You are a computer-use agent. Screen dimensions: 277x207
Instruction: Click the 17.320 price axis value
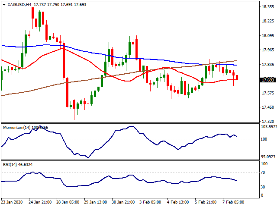click(x=268, y=122)
